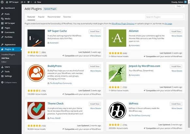Click the Search Plugins input field
The height and width of the screenshot is (134, 190).
[x=164, y=17]
